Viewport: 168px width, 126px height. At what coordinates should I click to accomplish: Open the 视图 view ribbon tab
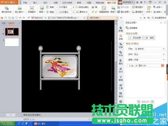pos(89,3)
